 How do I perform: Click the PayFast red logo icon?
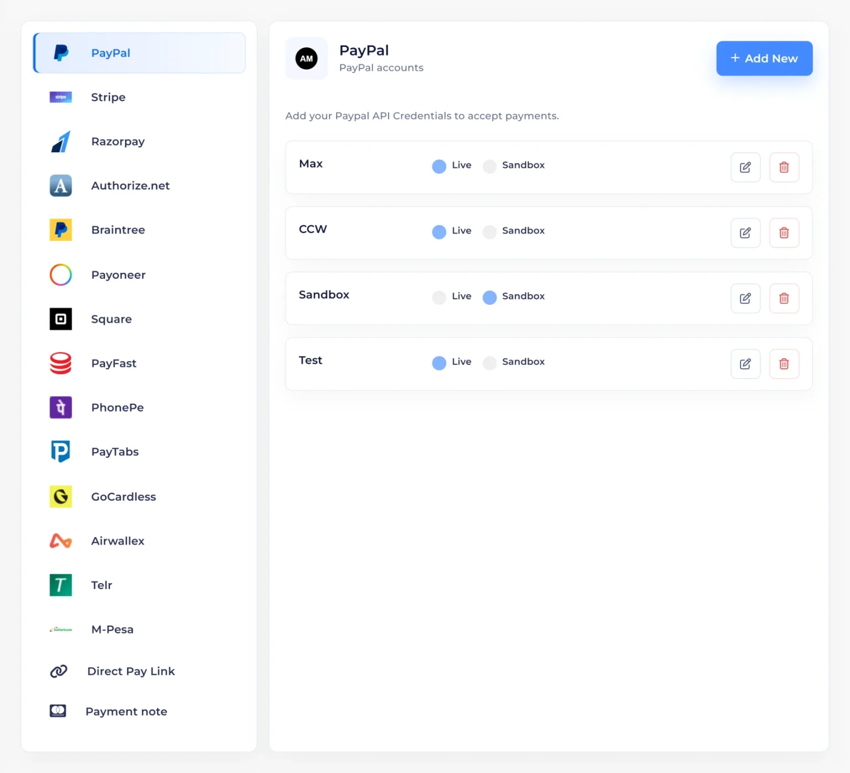[61, 363]
